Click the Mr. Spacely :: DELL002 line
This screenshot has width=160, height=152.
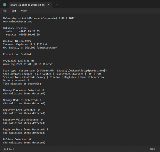point(31,48)
